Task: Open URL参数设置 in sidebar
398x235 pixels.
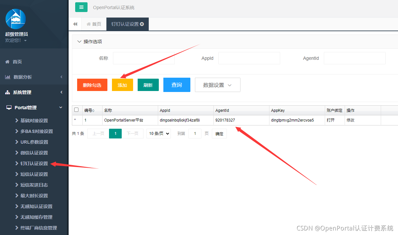Action: pyautogui.click(x=34, y=142)
